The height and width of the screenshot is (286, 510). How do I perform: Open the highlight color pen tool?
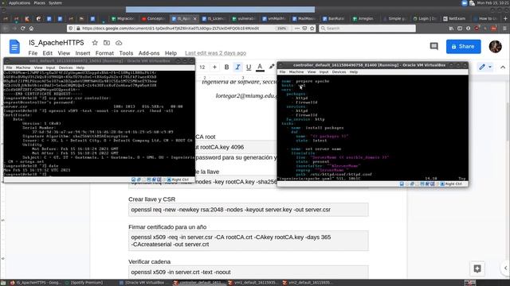pyautogui.click(x=271, y=67)
